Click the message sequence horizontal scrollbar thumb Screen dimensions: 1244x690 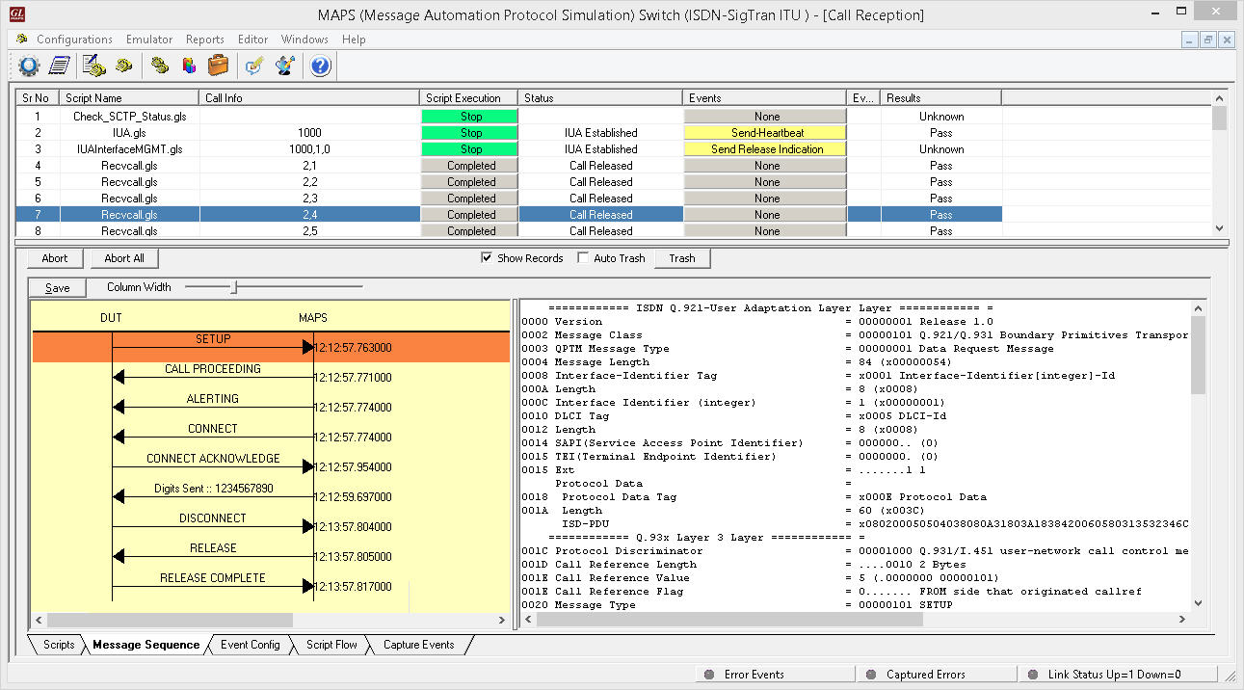[x=170, y=621]
